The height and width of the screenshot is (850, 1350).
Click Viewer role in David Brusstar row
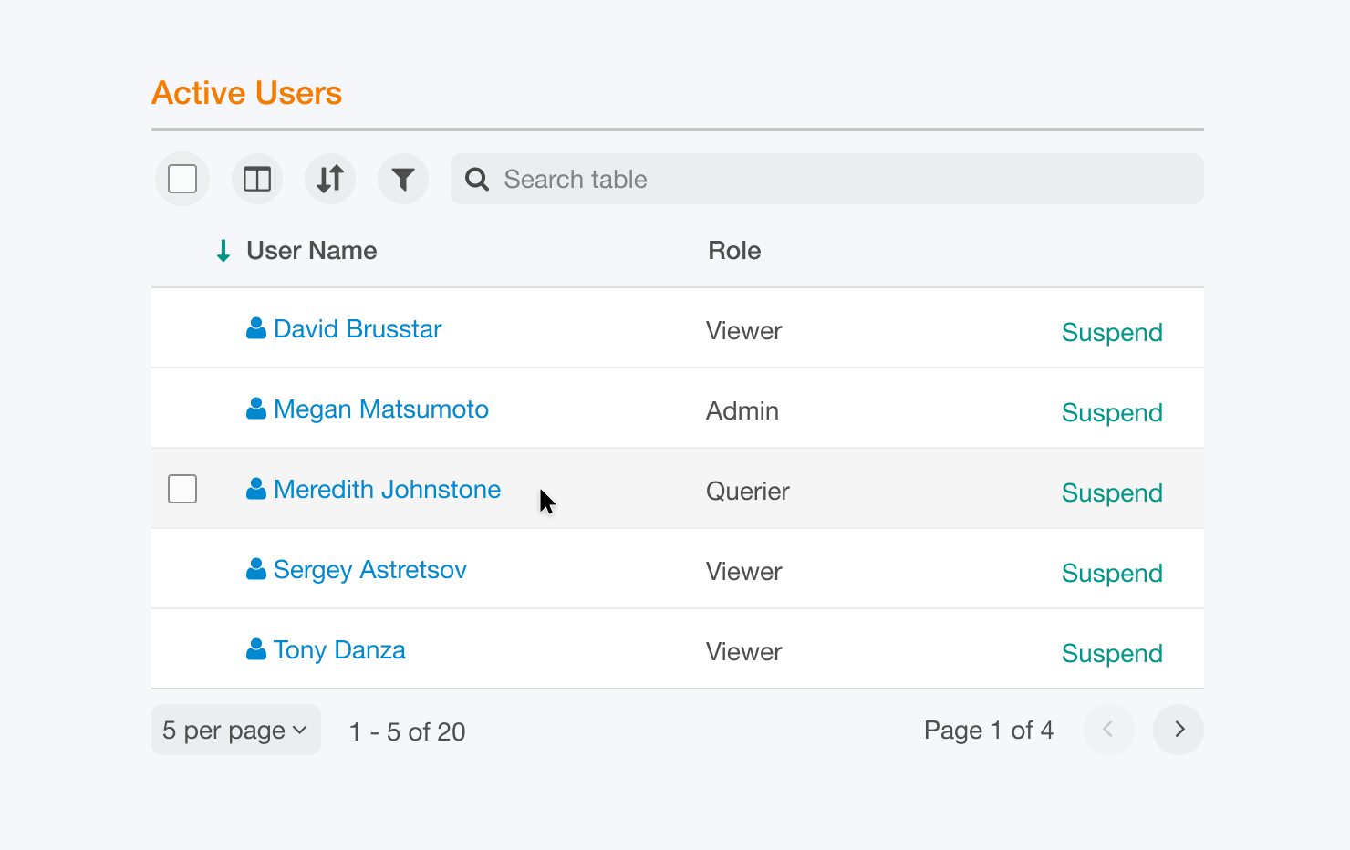coord(744,330)
